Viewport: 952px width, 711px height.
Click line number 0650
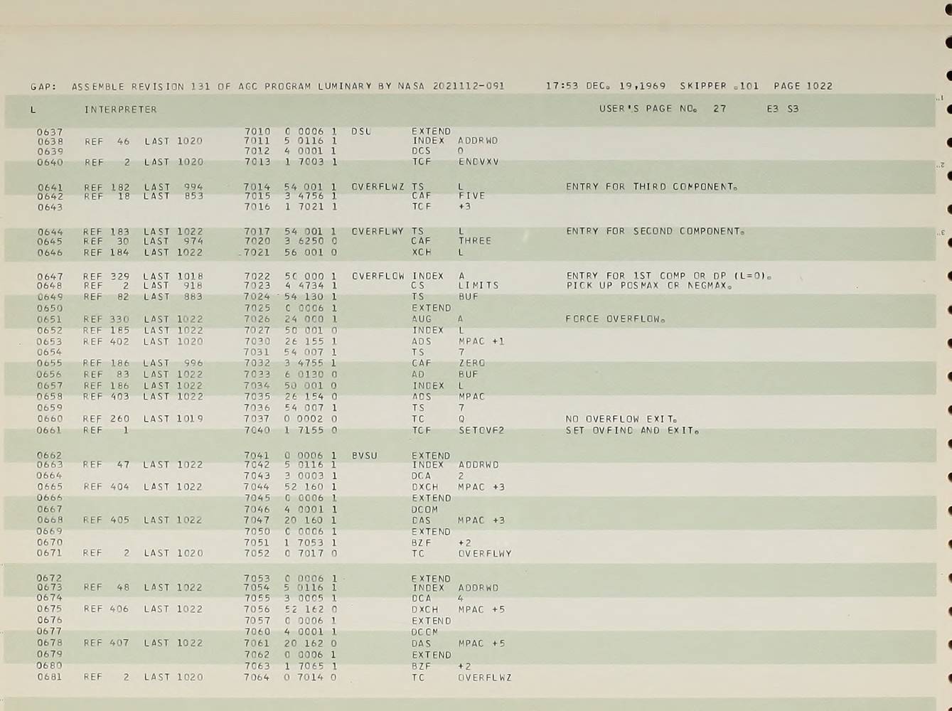(x=50, y=308)
